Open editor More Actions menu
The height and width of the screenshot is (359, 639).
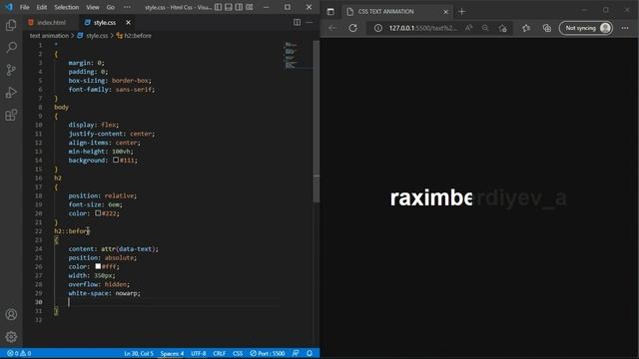pyautogui.click(x=309, y=22)
